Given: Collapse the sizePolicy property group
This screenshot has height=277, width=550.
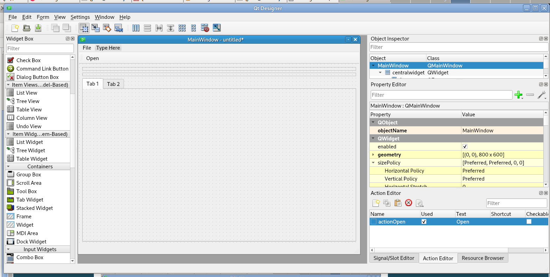Looking at the screenshot, I should coord(373,163).
